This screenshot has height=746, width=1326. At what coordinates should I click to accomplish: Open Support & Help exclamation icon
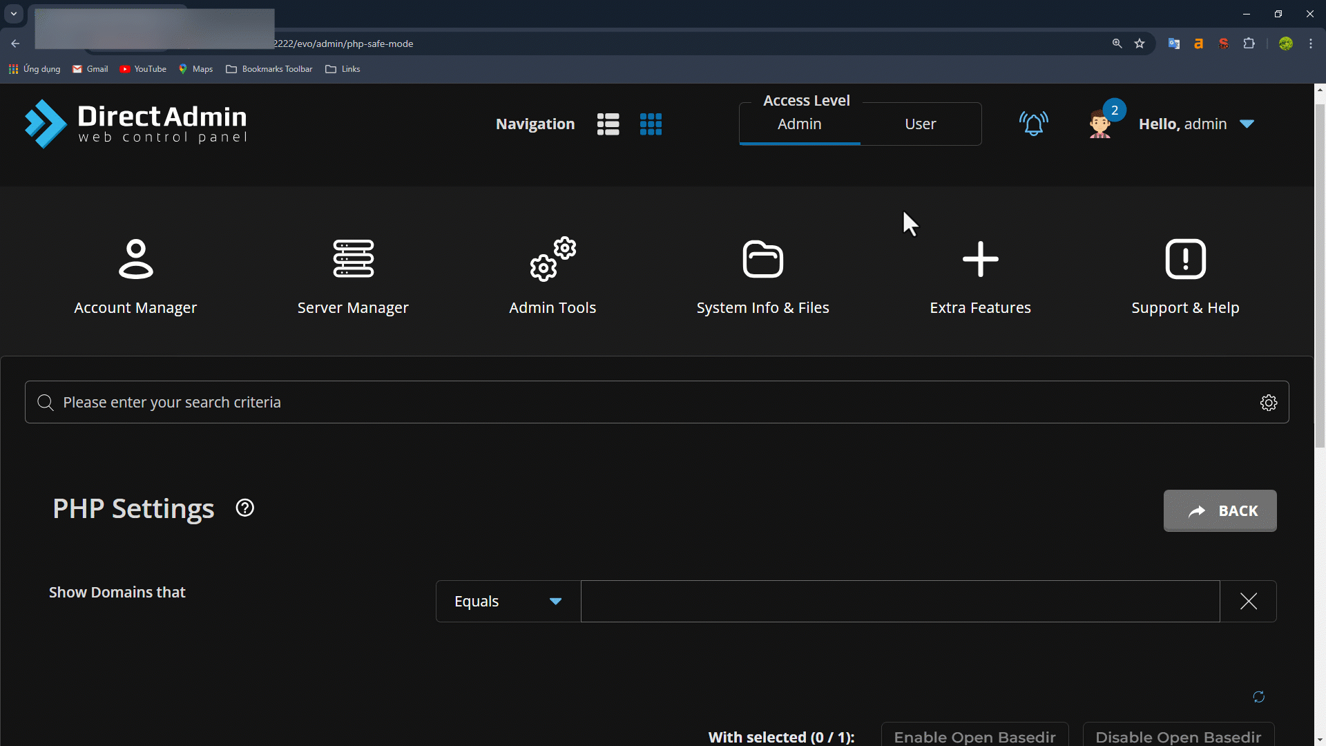[x=1185, y=259]
